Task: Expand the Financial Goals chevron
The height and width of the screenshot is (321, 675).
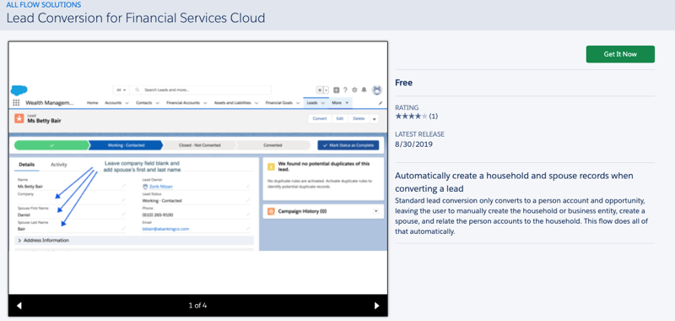Action: click(x=298, y=103)
